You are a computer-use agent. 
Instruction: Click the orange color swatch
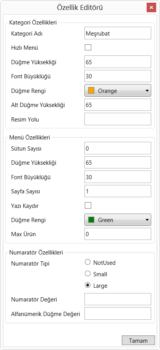point(91,91)
